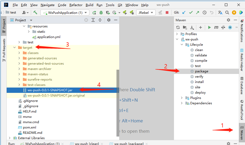Commit changes with Git checkmark icon

[191, 13]
